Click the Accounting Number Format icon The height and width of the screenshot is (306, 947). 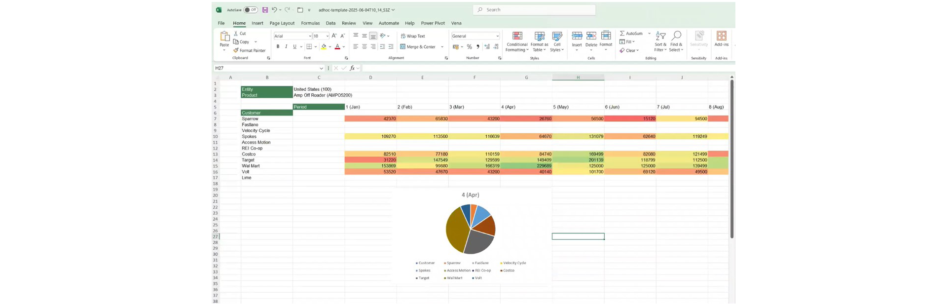456,47
